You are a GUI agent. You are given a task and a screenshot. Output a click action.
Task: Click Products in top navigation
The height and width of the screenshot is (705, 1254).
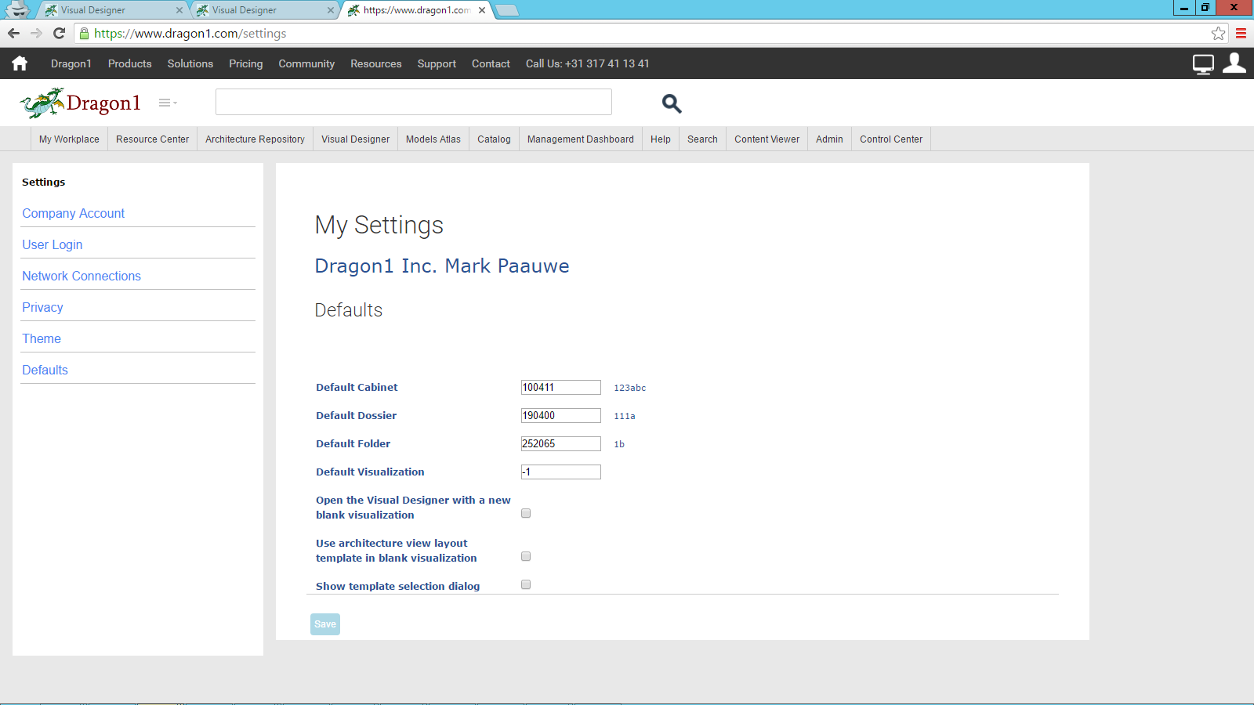tap(130, 63)
